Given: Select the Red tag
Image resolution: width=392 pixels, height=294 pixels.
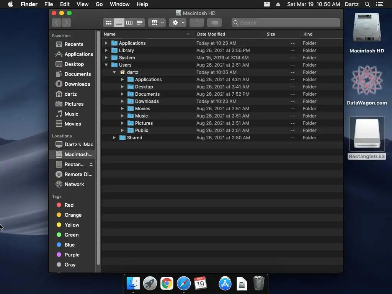Looking at the screenshot, I should coord(72,205).
